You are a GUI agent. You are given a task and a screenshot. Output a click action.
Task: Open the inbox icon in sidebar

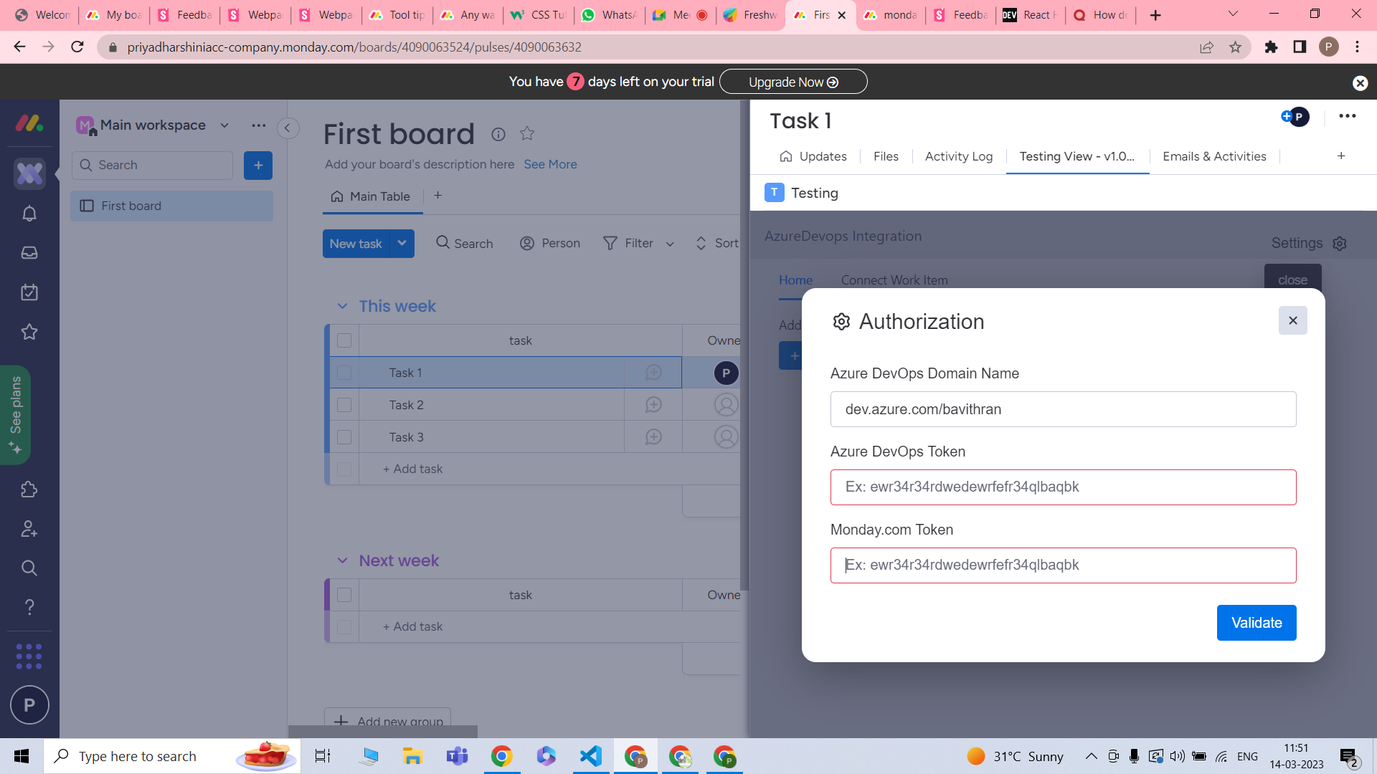coord(29,253)
